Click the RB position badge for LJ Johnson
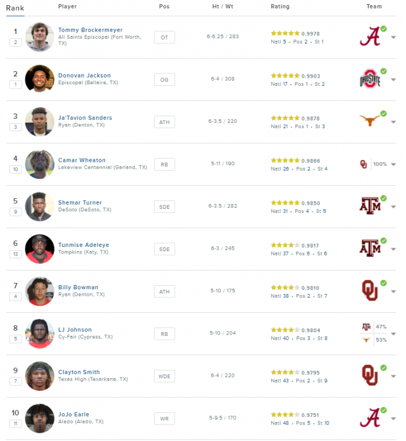This screenshot has height=441, width=406. coord(164,333)
